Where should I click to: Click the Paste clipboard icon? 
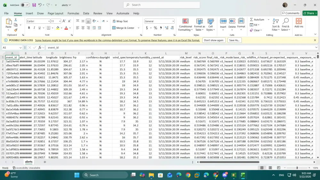click(x=9, y=21)
